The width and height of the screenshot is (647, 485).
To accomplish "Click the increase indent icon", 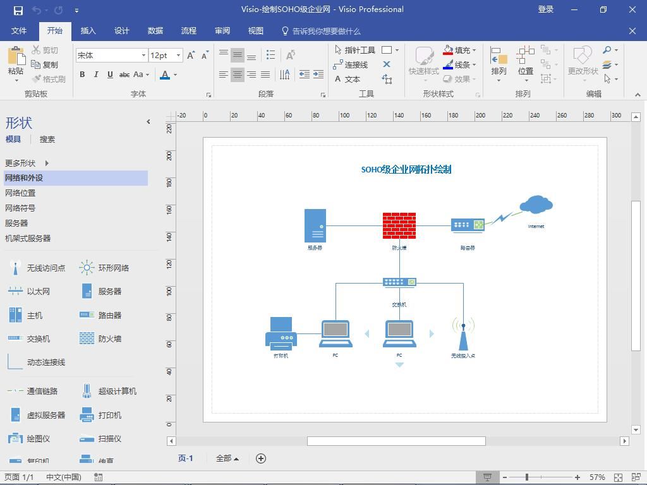I will coord(318,75).
